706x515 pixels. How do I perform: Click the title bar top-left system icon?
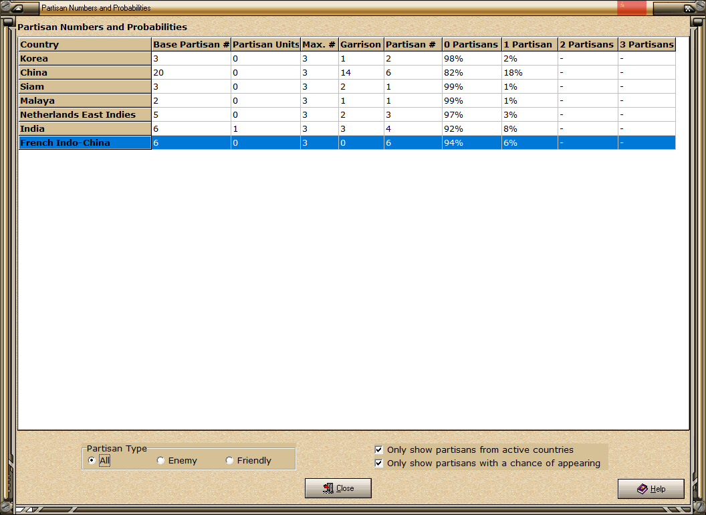pos(17,7)
